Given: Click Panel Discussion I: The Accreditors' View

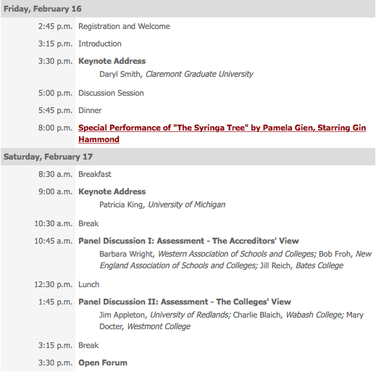Looking at the screenshot, I should point(188,241).
